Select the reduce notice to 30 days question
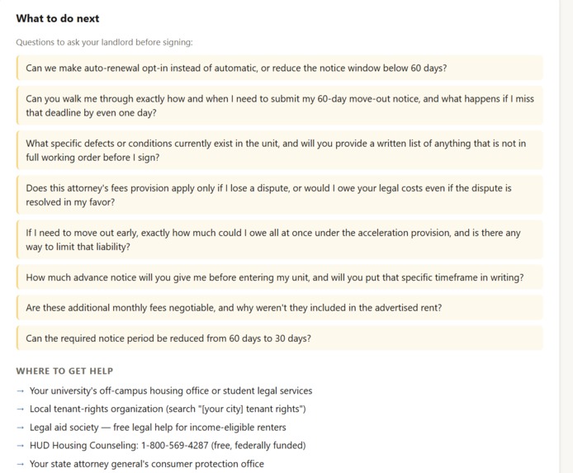Screen dimensions: 573x473 pyautogui.click(x=280, y=338)
